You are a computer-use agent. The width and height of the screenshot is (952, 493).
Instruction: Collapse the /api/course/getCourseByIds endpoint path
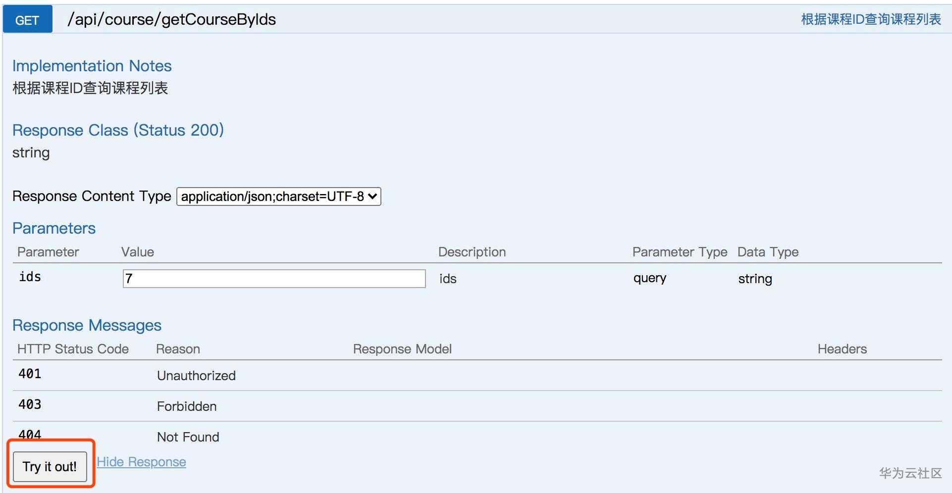pos(171,19)
